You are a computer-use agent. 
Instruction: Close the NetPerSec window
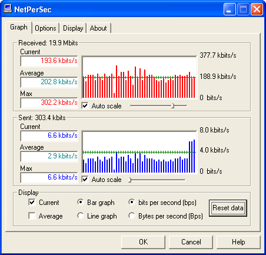[x=257, y=9]
